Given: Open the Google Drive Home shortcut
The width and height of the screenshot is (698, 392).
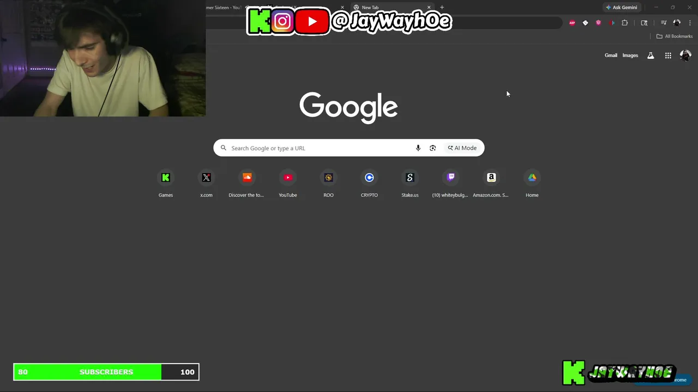Looking at the screenshot, I should click(532, 184).
